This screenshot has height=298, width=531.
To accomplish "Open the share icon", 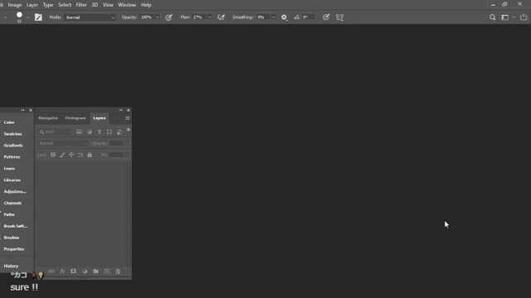I will coord(524,17).
